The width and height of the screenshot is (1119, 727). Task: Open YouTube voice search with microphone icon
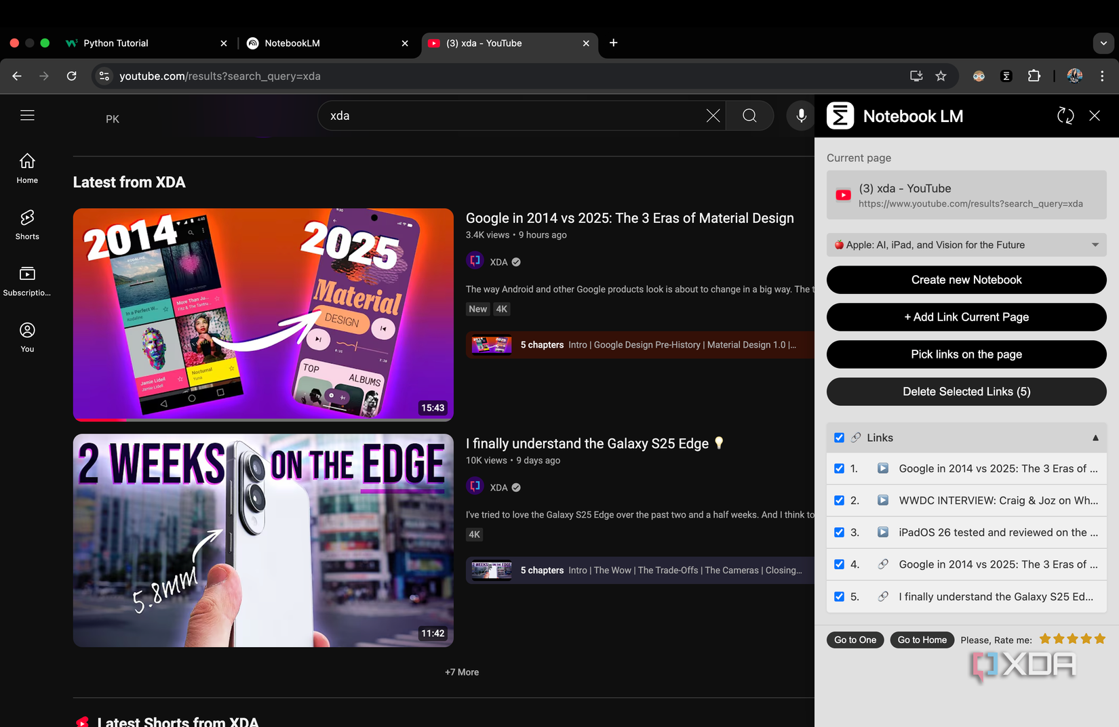coord(800,115)
